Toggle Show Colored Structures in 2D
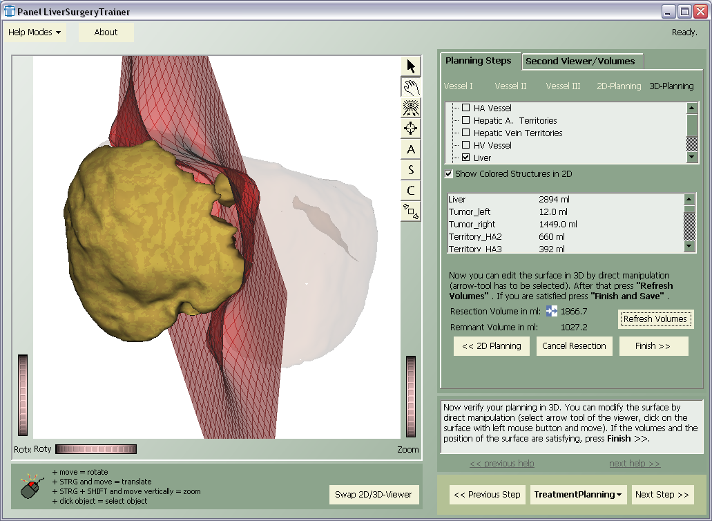712x521 pixels. click(449, 174)
